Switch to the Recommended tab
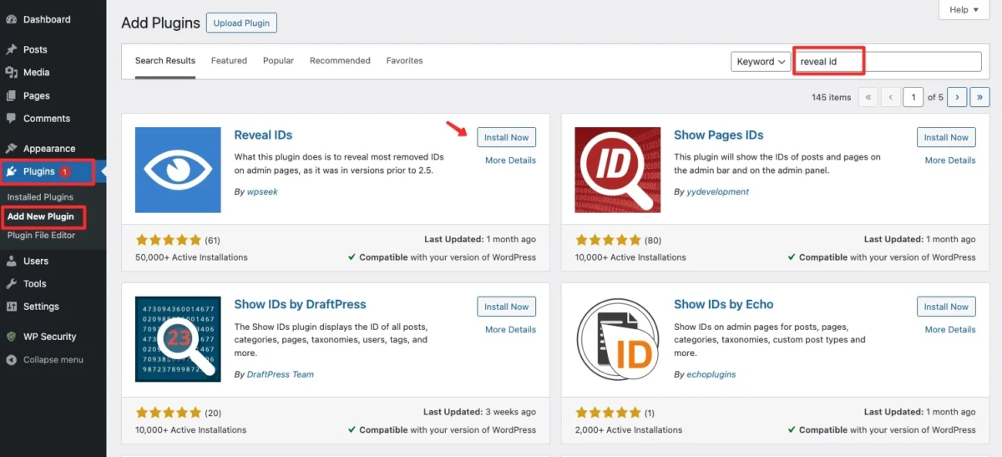This screenshot has width=1002, height=457. pyautogui.click(x=340, y=61)
